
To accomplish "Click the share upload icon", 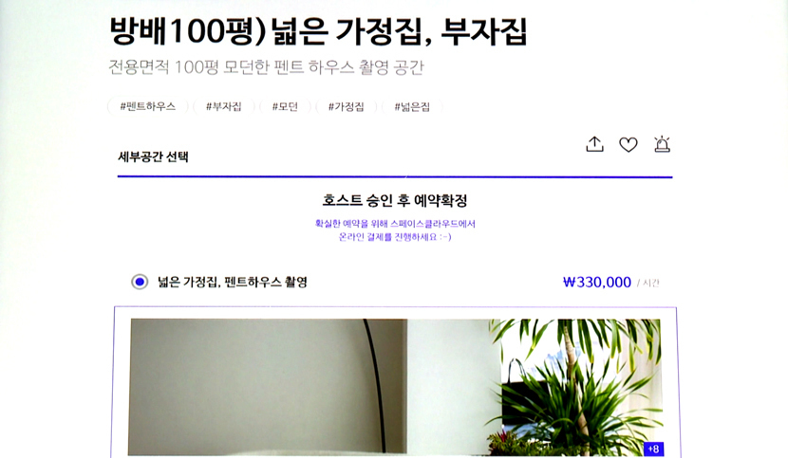I will click(x=594, y=144).
